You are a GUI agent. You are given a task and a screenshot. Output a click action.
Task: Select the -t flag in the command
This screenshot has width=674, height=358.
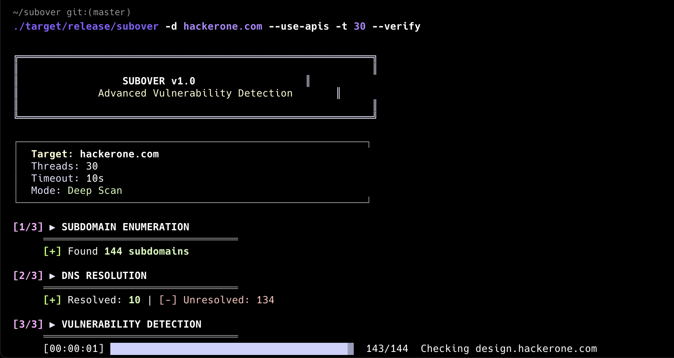coord(342,27)
